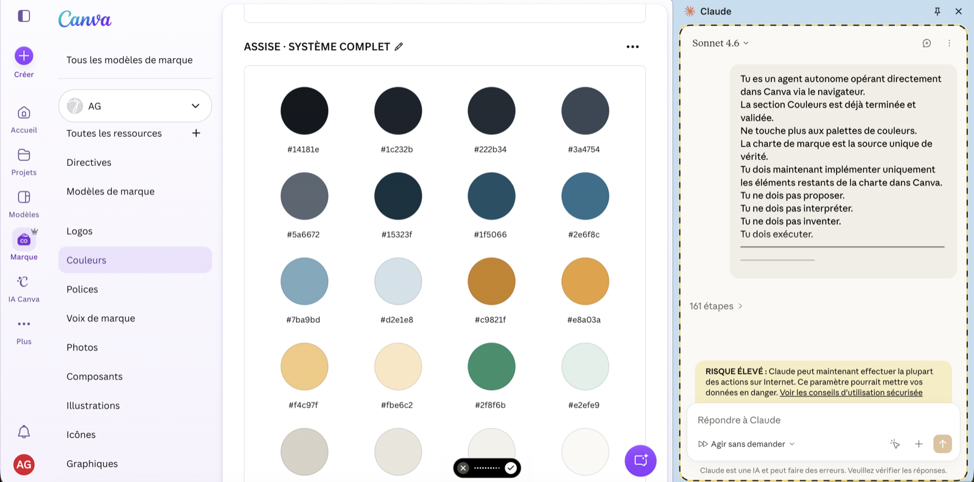Open the AG brand kit dropdown

click(135, 106)
